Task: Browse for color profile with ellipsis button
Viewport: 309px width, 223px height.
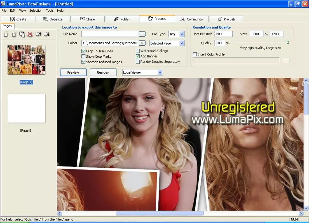Action: 286,60
